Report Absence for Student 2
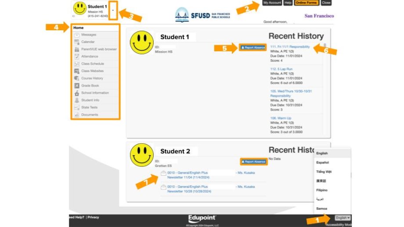 pyautogui.click(x=253, y=162)
